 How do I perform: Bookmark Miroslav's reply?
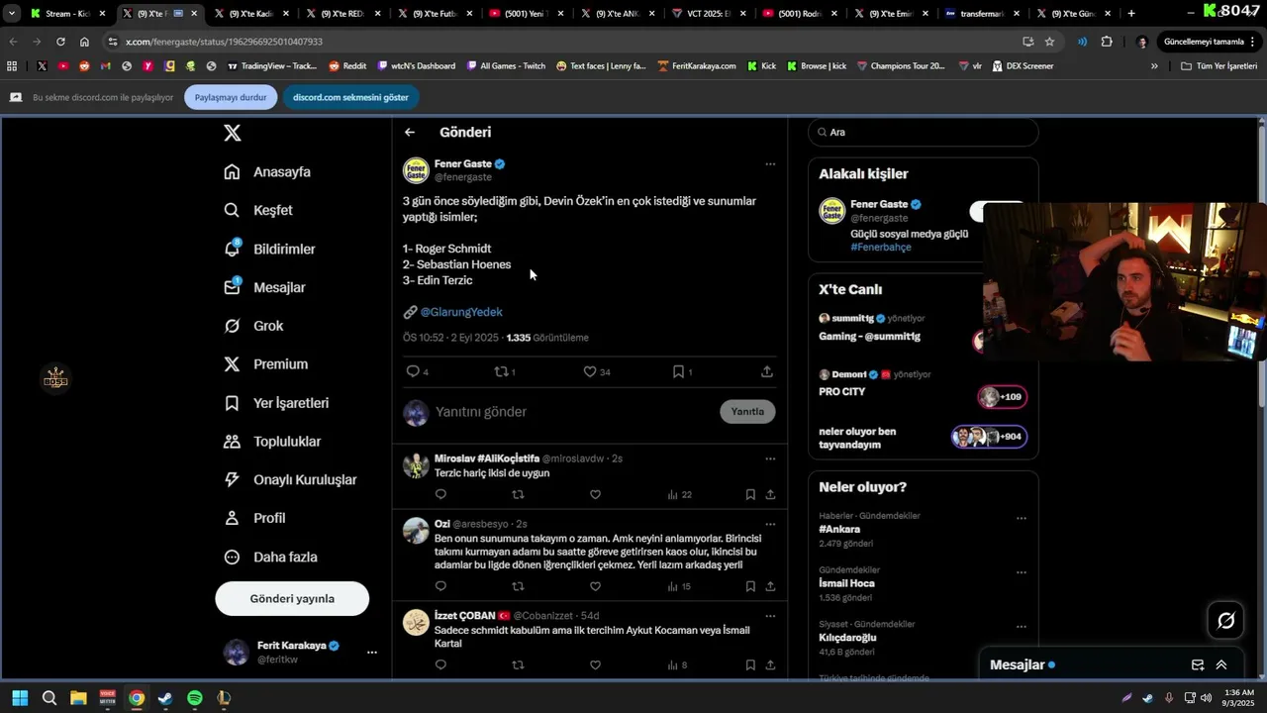(750, 494)
